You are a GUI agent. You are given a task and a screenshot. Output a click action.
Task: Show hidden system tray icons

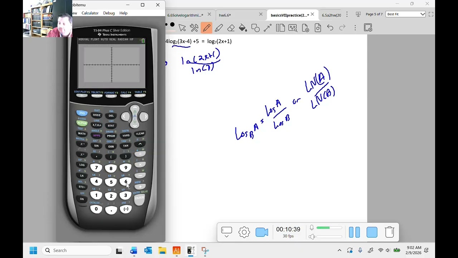(x=339, y=250)
